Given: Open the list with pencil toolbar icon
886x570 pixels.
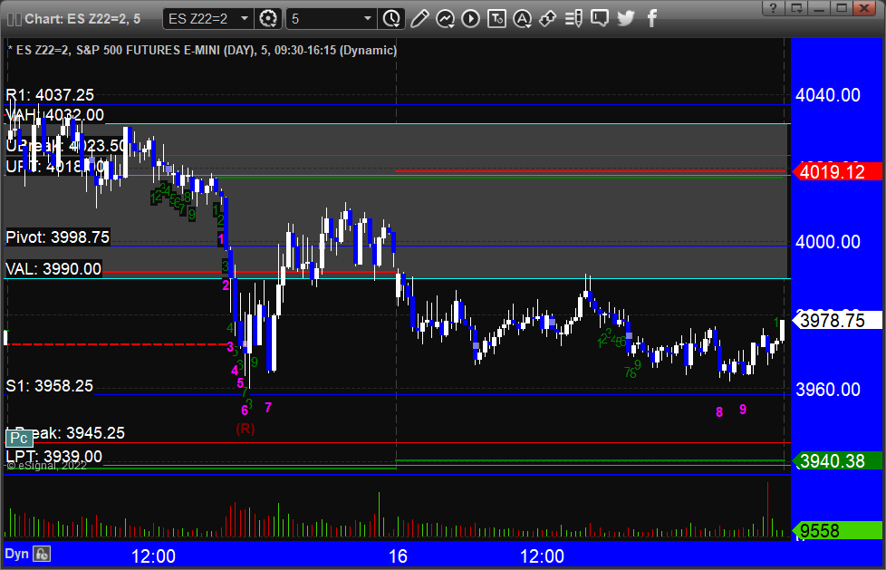Looking at the screenshot, I should [x=573, y=19].
